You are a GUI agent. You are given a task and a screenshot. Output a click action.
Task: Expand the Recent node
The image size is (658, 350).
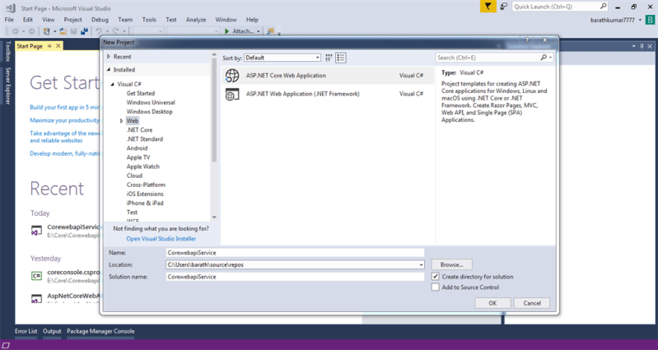point(108,57)
